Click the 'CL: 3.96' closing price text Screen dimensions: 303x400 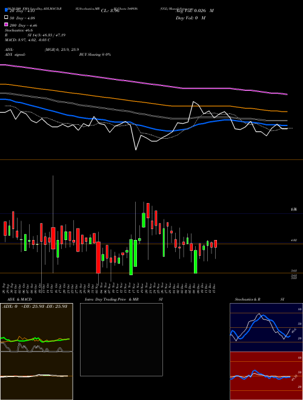pos(110,11)
